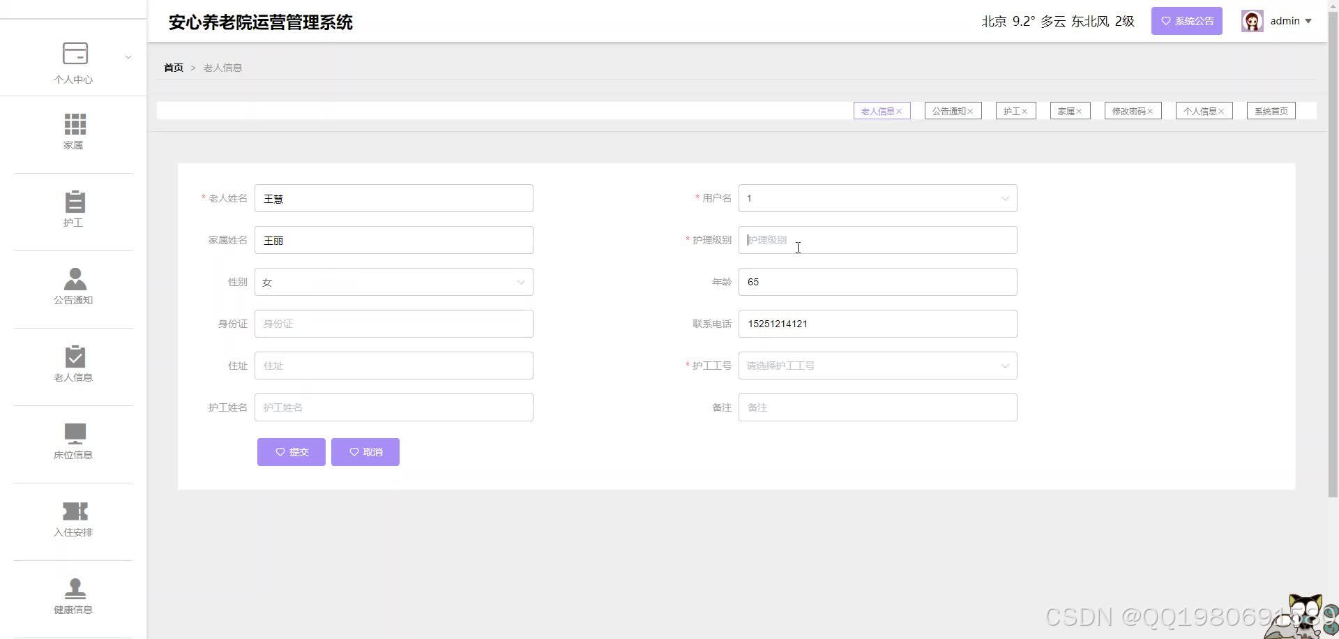Close the 家属 tab
1339x639 pixels.
pyautogui.click(x=1079, y=112)
